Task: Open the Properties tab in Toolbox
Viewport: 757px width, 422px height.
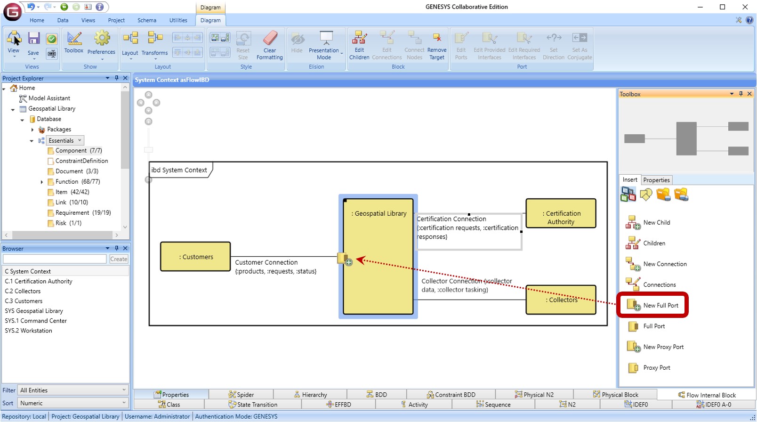Action: pos(656,180)
